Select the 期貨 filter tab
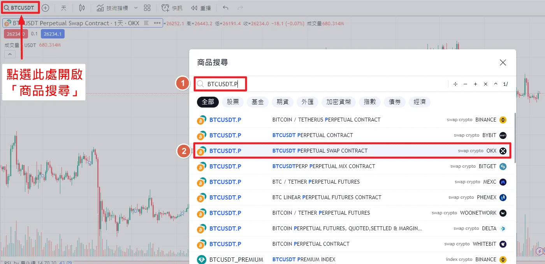 pyautogui.click(x=283, y=102)
